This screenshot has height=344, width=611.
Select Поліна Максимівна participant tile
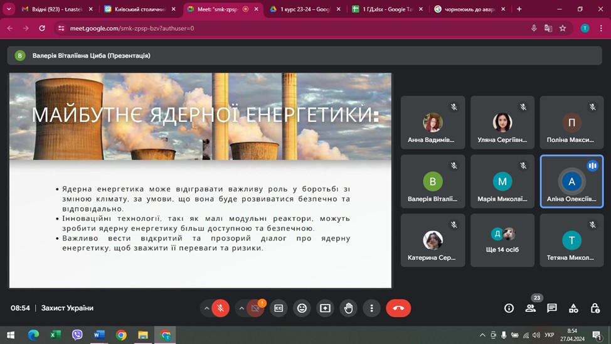click(x=571, y=122)
